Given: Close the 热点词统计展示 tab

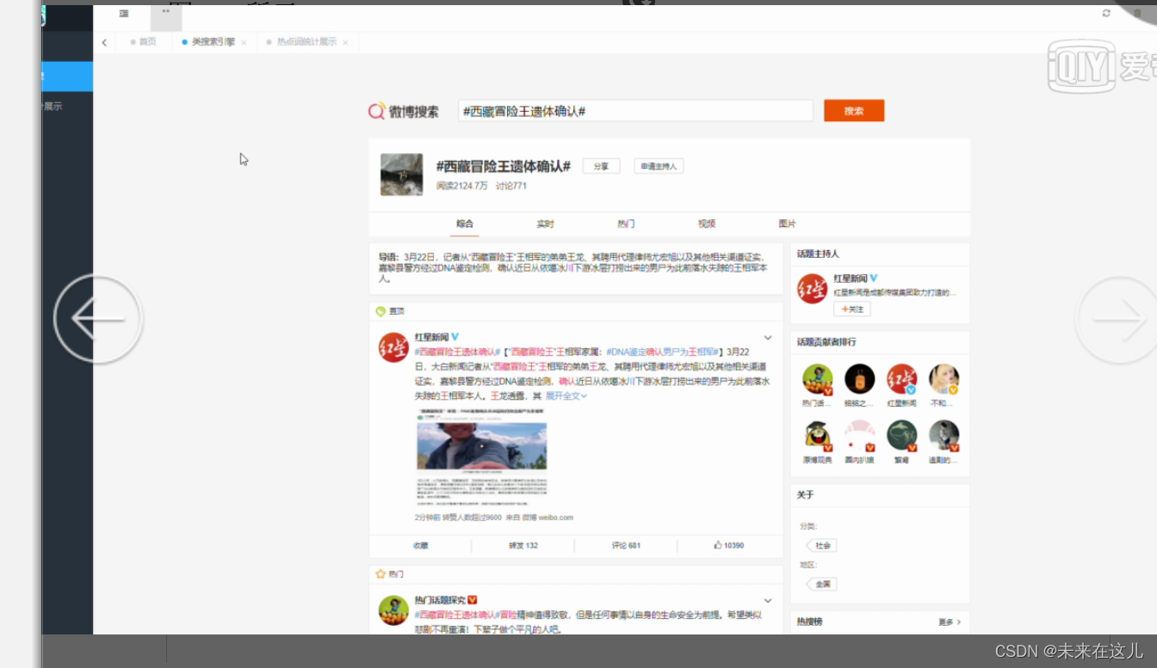Looking at the screenshot, I should coord(345,42).
